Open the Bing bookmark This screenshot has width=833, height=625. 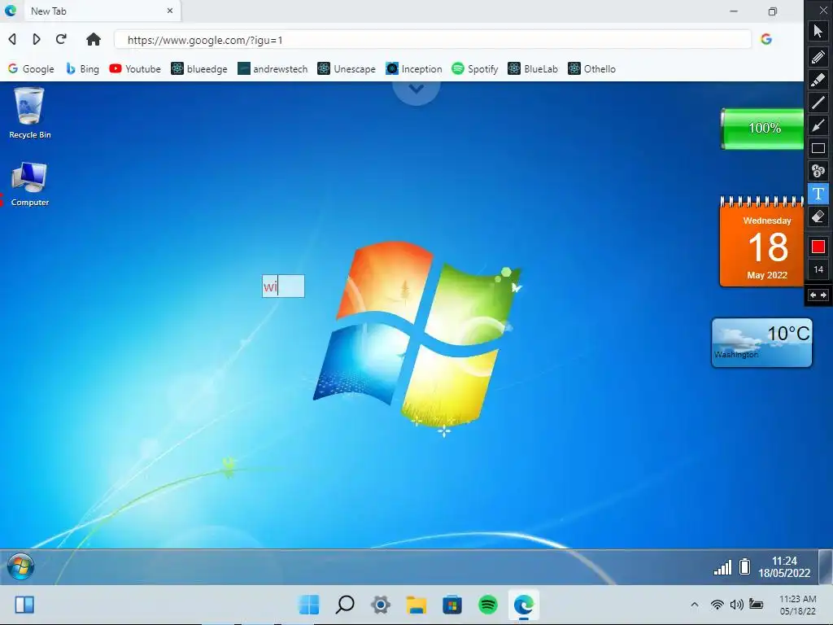(82, 69)
